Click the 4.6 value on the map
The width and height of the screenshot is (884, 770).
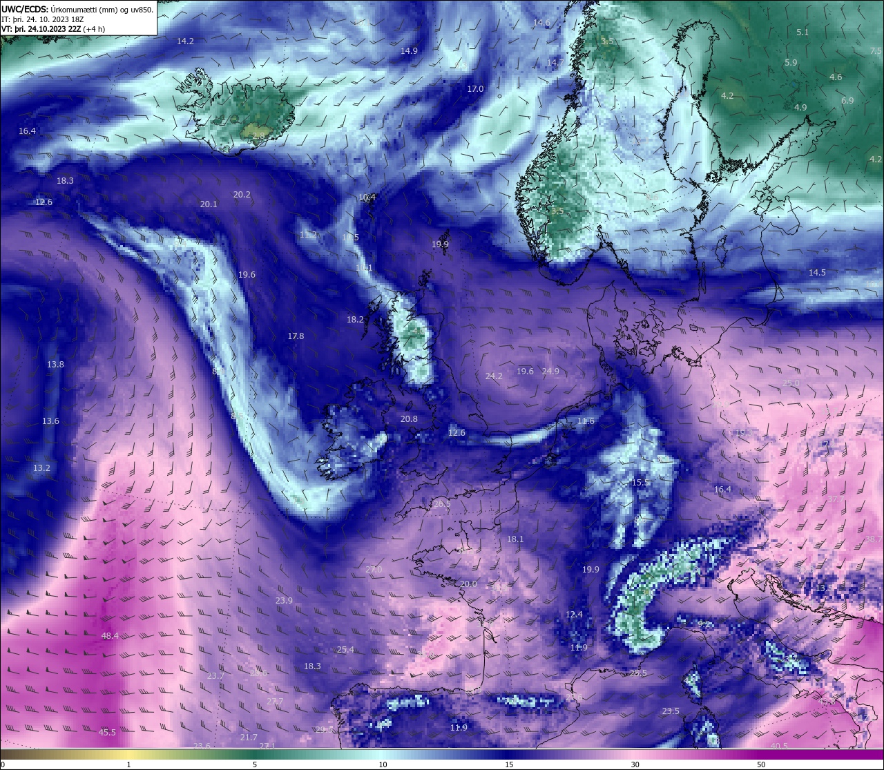point(836,77)
